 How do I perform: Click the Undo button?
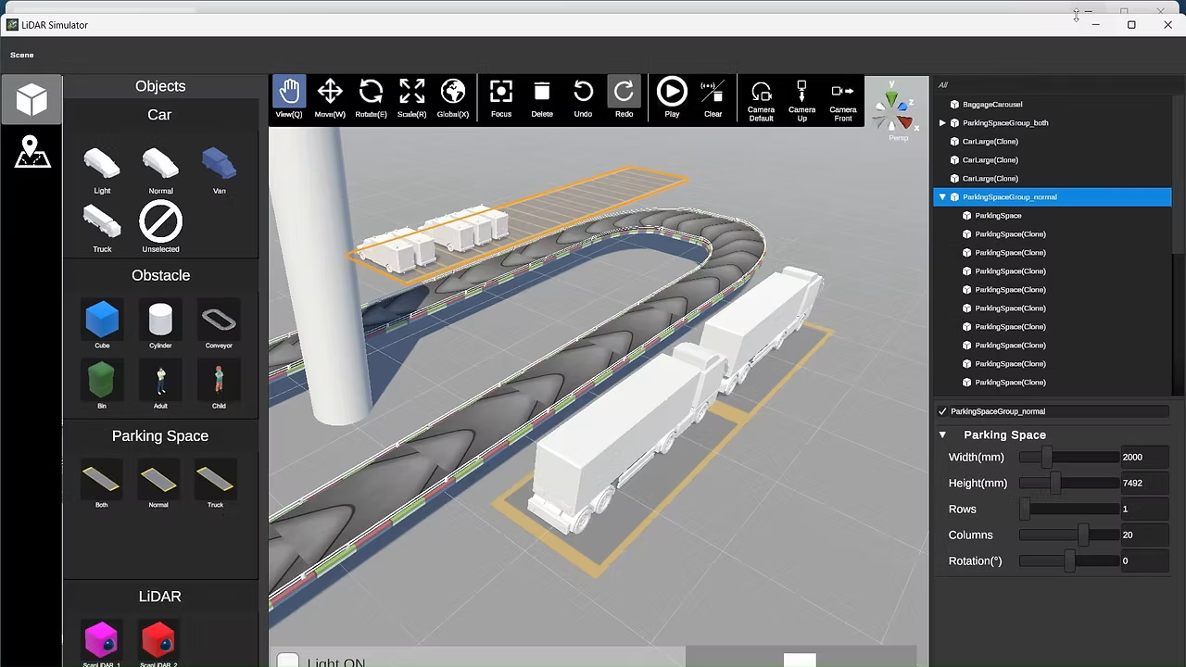[x=583, y=98]
